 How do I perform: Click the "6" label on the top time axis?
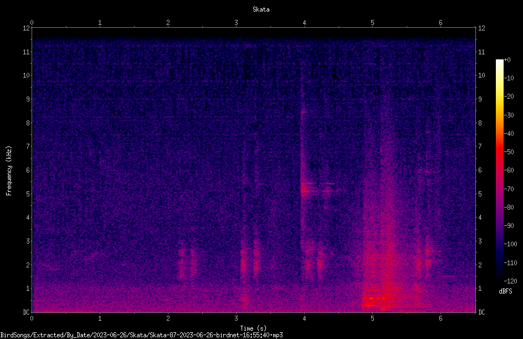point(440,23)
